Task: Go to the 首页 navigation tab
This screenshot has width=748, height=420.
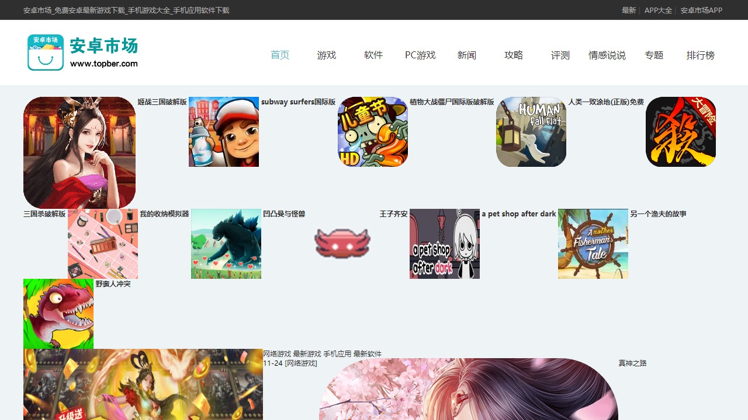Action: coord(280,55)
